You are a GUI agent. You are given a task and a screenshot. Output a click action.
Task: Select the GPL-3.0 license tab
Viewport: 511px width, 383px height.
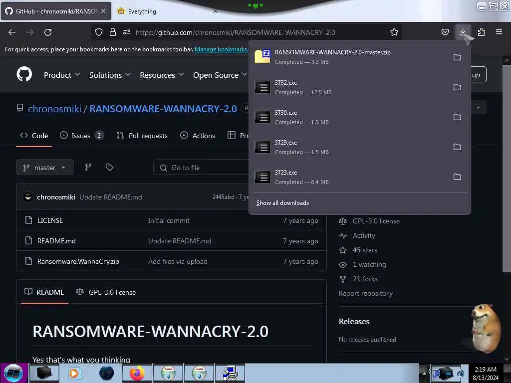pyautogui.click(x=106, y=292)
